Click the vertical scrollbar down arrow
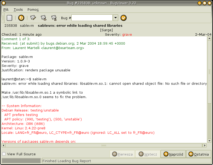The image size is (213, 165). point(210,141)
